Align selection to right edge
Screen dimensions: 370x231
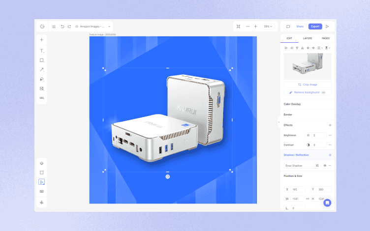[292, 48]
